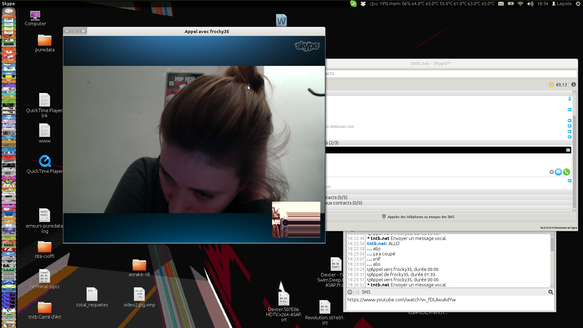Image resolution: width=583 pixels, height=328 pixels.
Task: Open the dial pad icon for phone calls
Action: click(384, 217)
